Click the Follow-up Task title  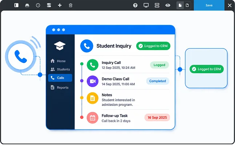click(x=115, y=116)
